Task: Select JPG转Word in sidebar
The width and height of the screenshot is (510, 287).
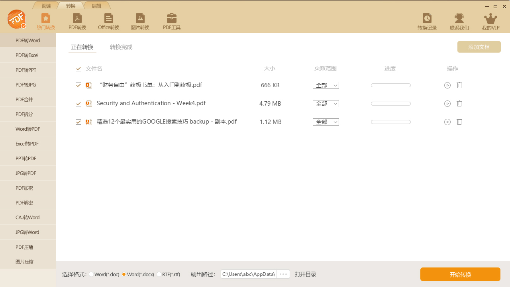Action: pos(28,232)
